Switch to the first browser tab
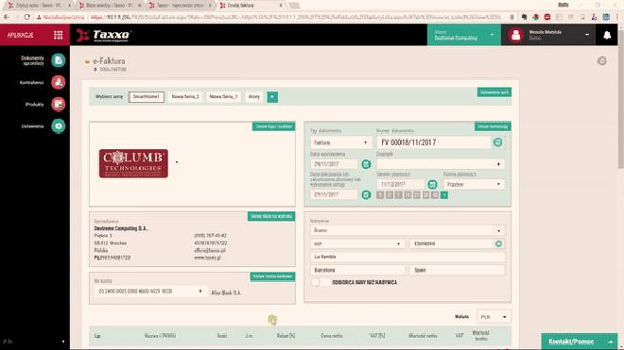Viewport: 624px width, 350px height. [38, 5]
